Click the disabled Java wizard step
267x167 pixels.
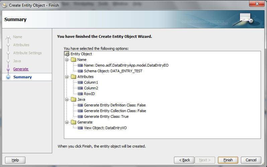click(x=17, y=61)
